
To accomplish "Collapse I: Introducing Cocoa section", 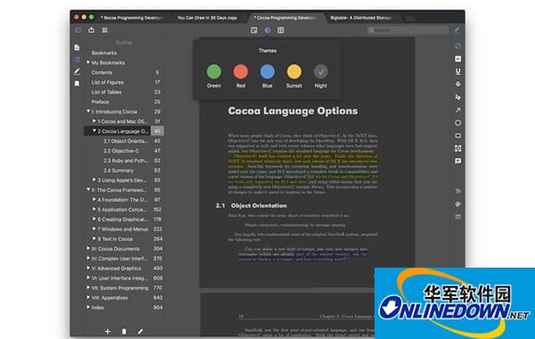I will point(88,112).
